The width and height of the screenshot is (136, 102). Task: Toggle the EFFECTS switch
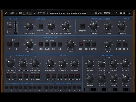(83, 26)
